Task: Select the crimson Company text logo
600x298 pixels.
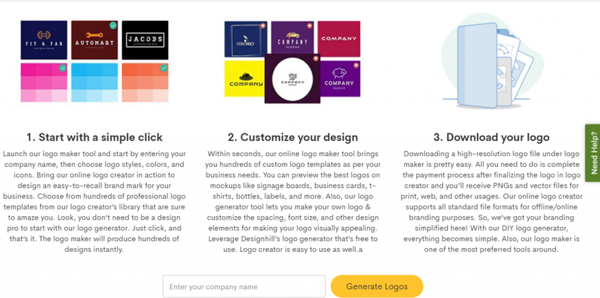Action: pos(339,39)
